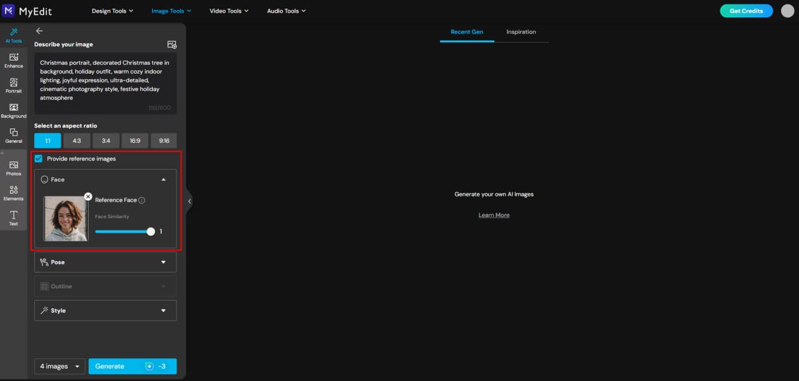Click the Face Similarity value 1
The height and width of the screenshot is (381, 799).
[x=161, y=231]
